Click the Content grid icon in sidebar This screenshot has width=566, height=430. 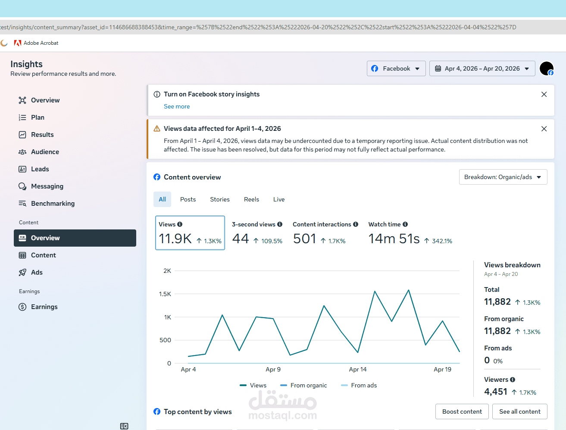click(22, 255)
